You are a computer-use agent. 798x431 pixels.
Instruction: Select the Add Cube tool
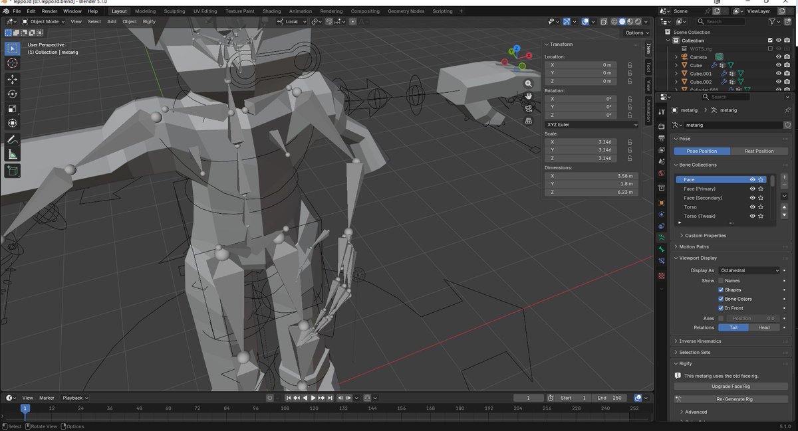point(13,171)
